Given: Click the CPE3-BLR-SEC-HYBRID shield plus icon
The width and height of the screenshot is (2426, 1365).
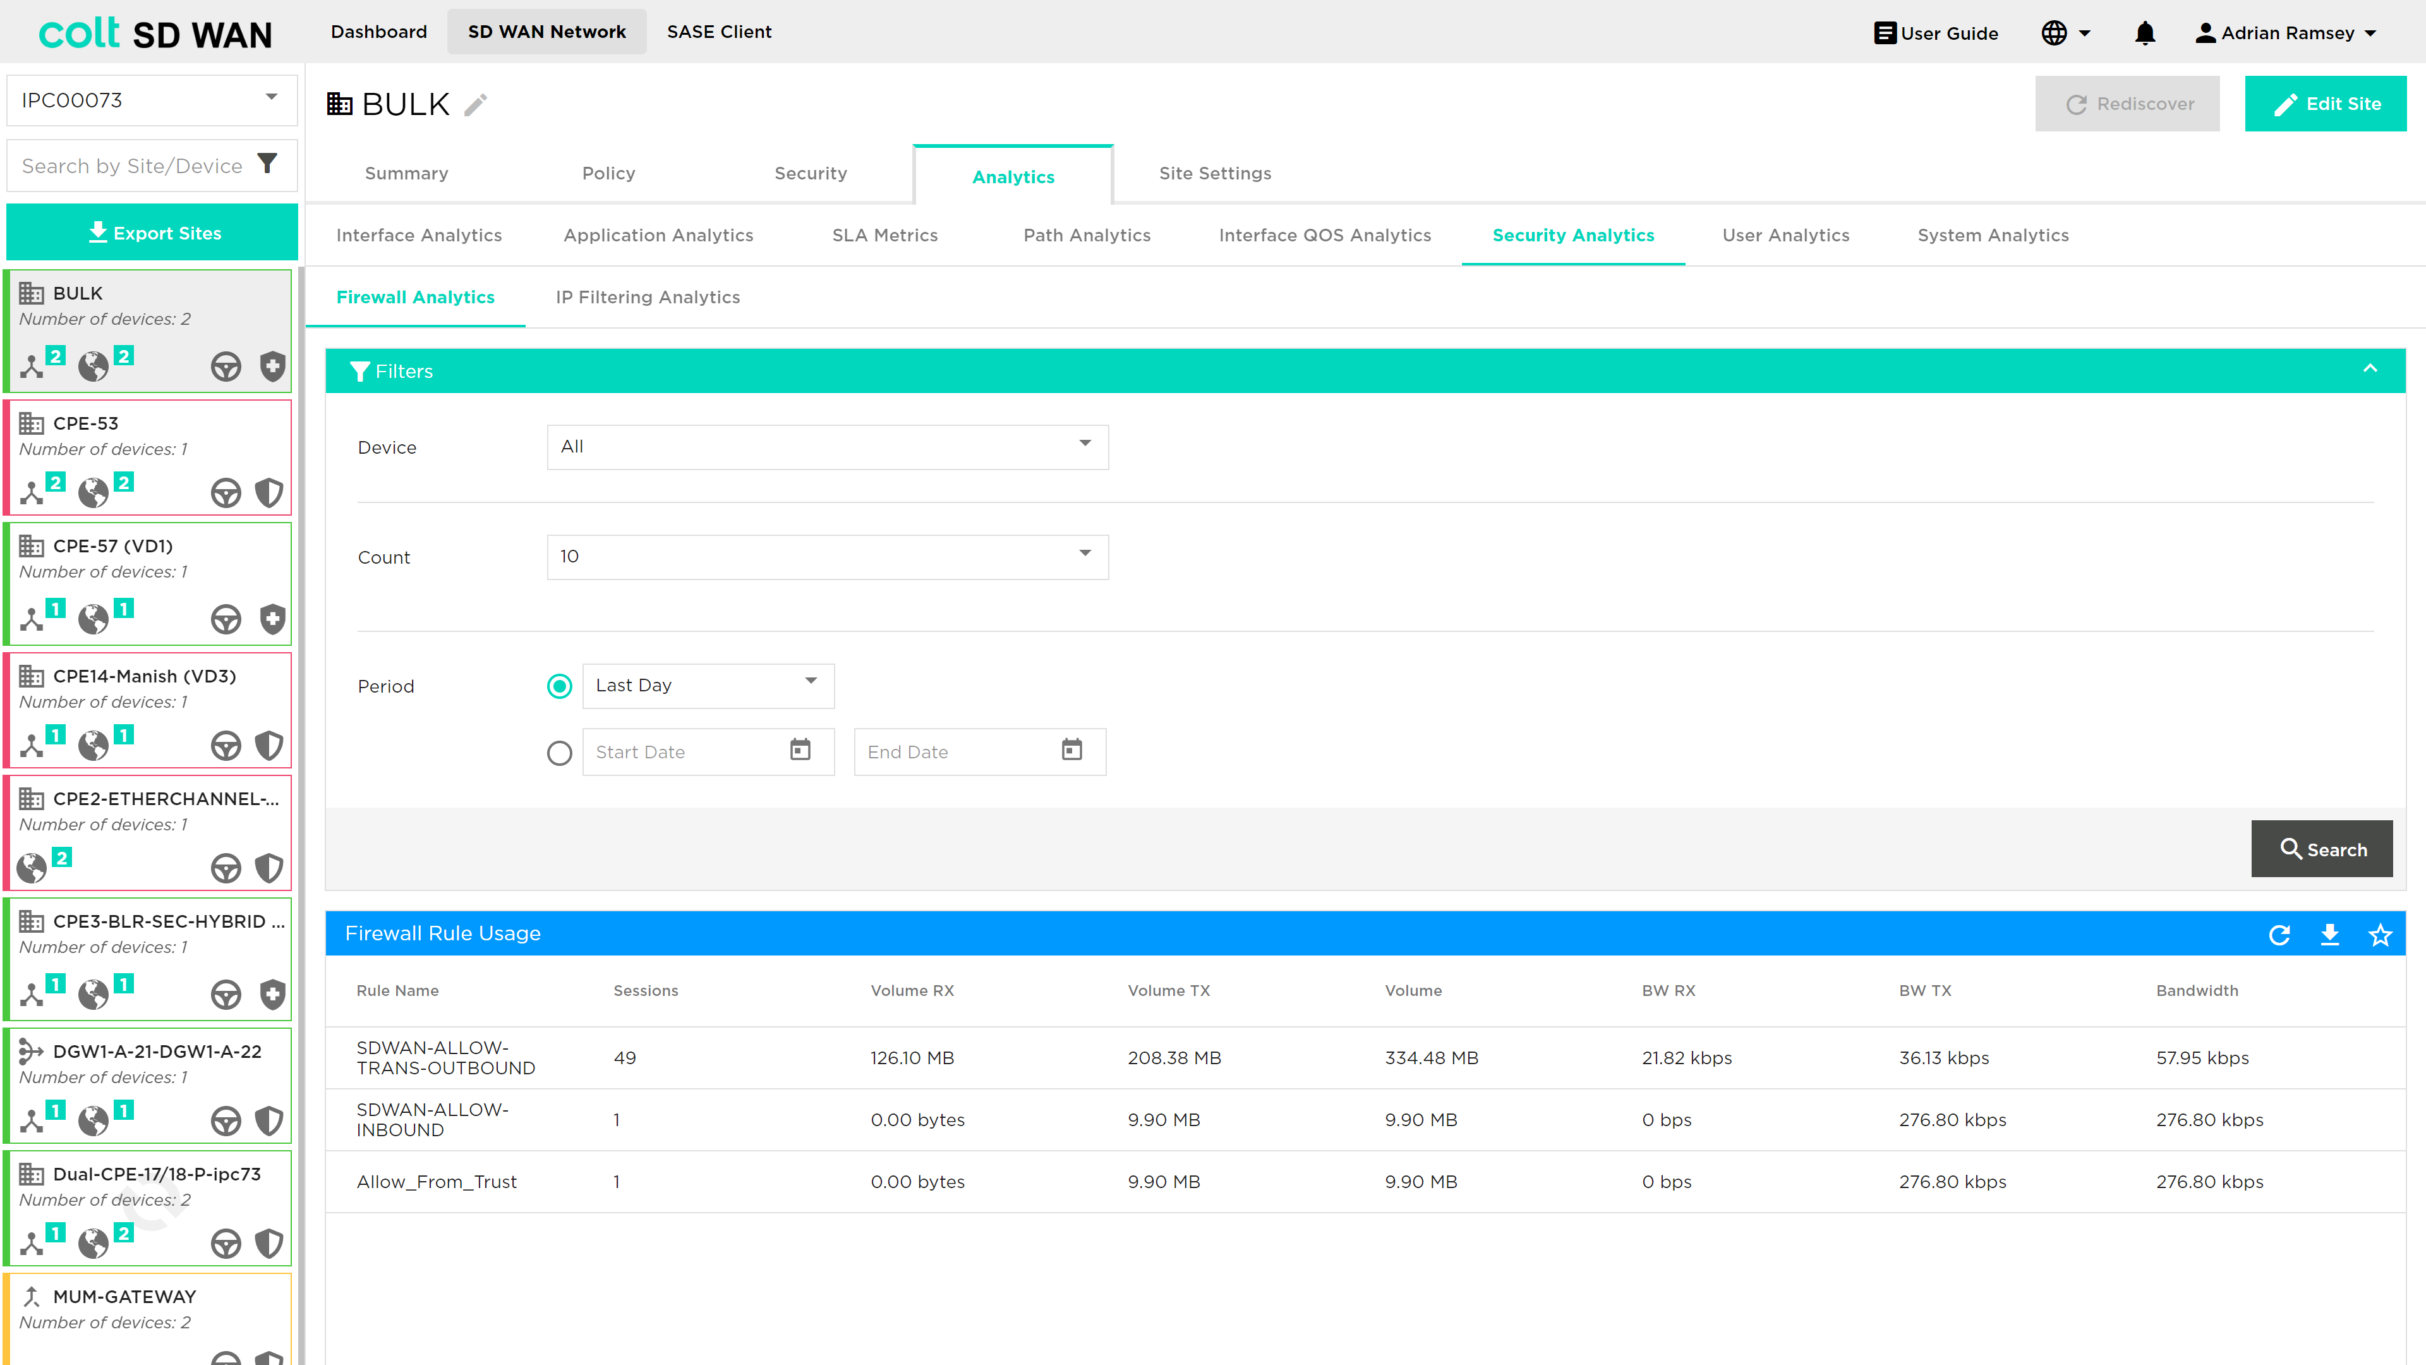Looking at the screenshot, I should 272,994.
